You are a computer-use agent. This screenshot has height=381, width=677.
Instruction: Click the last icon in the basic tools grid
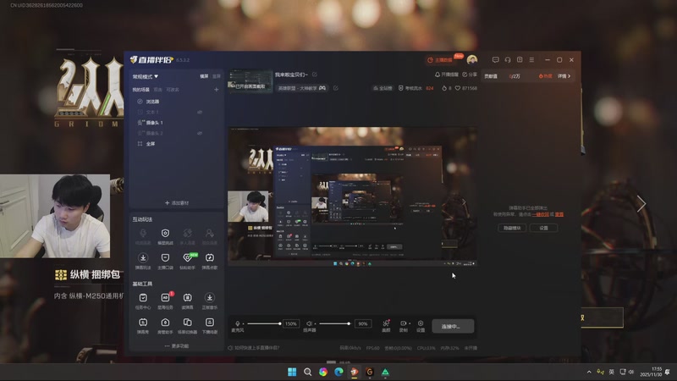click(x=209, y=325)
